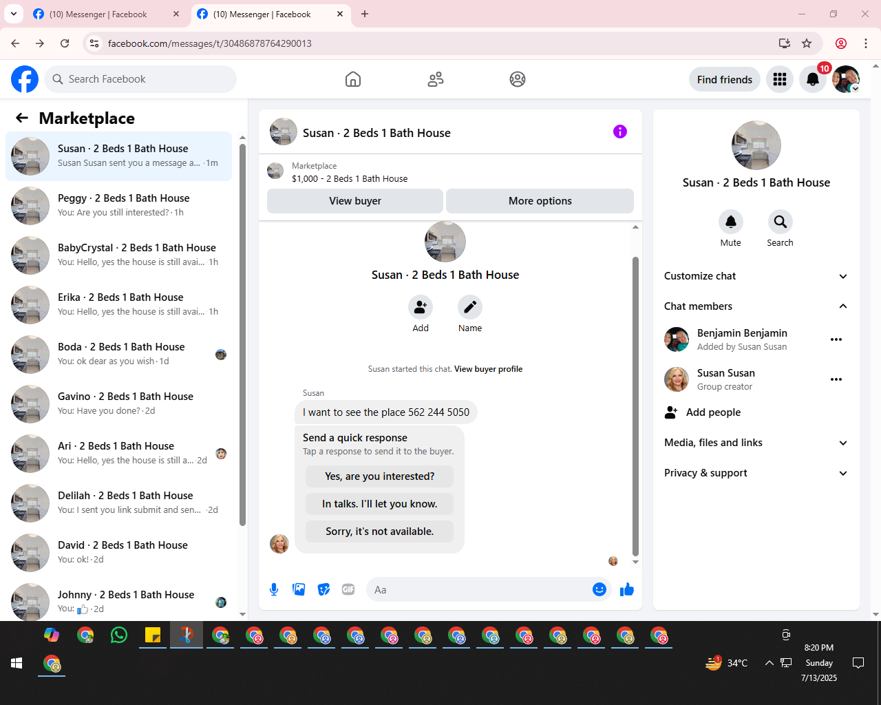Click View buyer button
This screenshot has height=705, width=881.
click(355, 201)
